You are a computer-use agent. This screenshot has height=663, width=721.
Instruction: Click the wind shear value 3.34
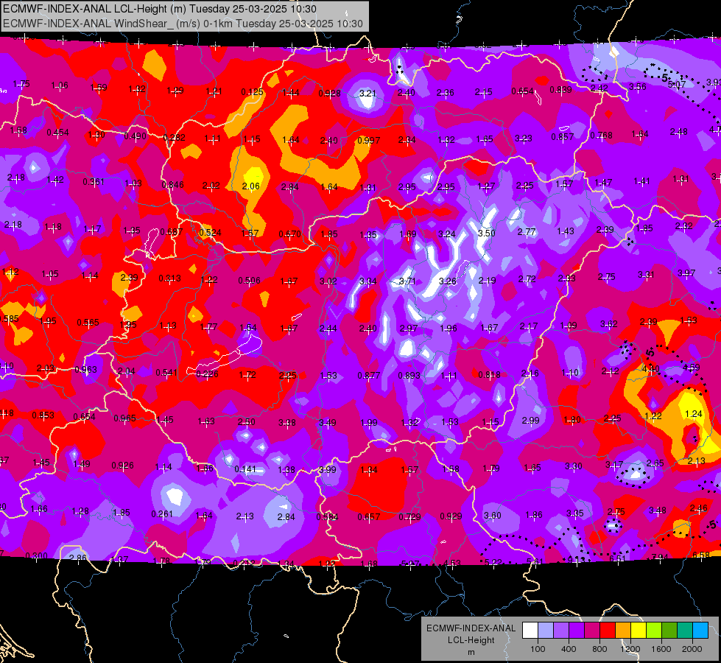(367, 281)
